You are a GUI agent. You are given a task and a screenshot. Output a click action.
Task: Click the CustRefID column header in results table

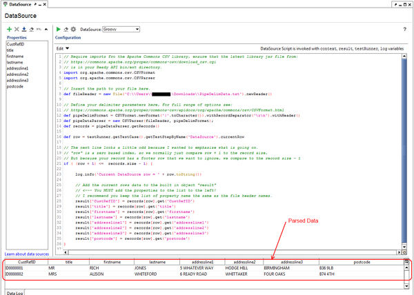click(27, 262)
